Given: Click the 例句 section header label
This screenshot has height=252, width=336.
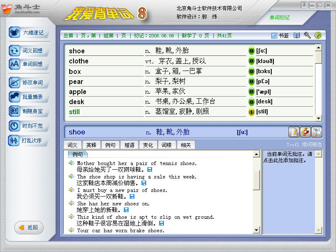Looking at the screenshot, I should [77, 154].
